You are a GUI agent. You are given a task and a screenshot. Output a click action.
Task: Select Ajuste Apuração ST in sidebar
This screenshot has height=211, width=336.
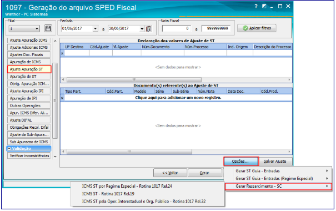(29, 69)
